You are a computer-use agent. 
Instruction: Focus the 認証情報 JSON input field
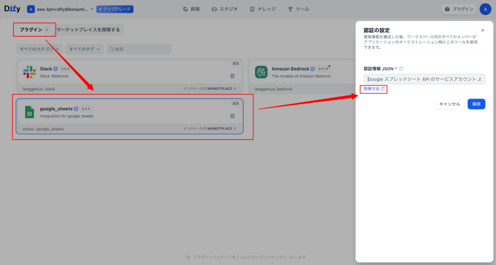click(424, 79)
